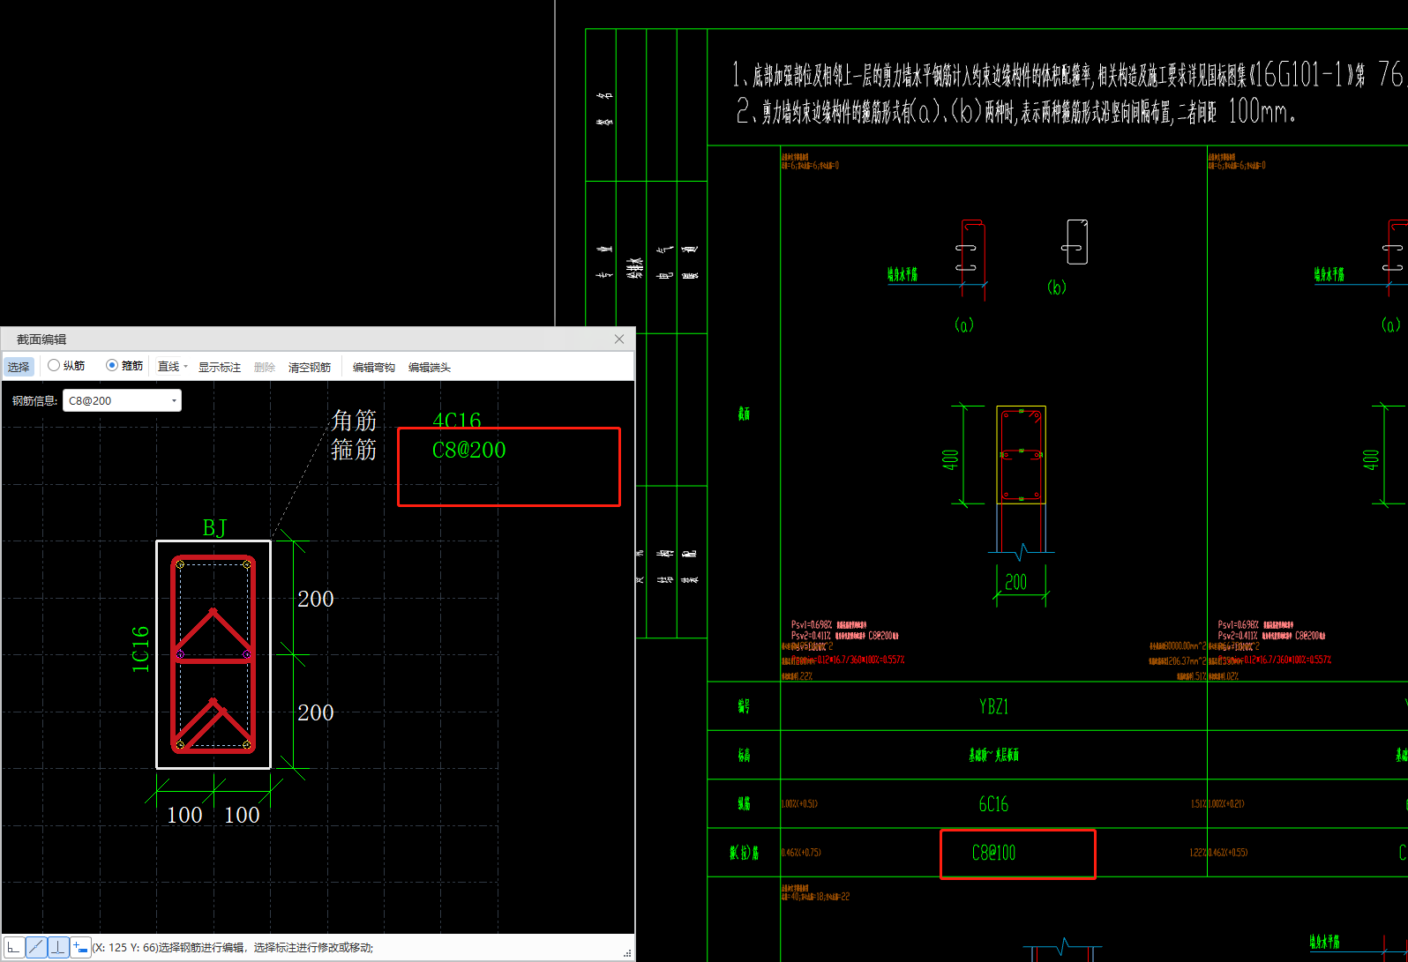Click the green BJ label above the section
Viewport: 1408px width, 962px height.
click(214, 527)
